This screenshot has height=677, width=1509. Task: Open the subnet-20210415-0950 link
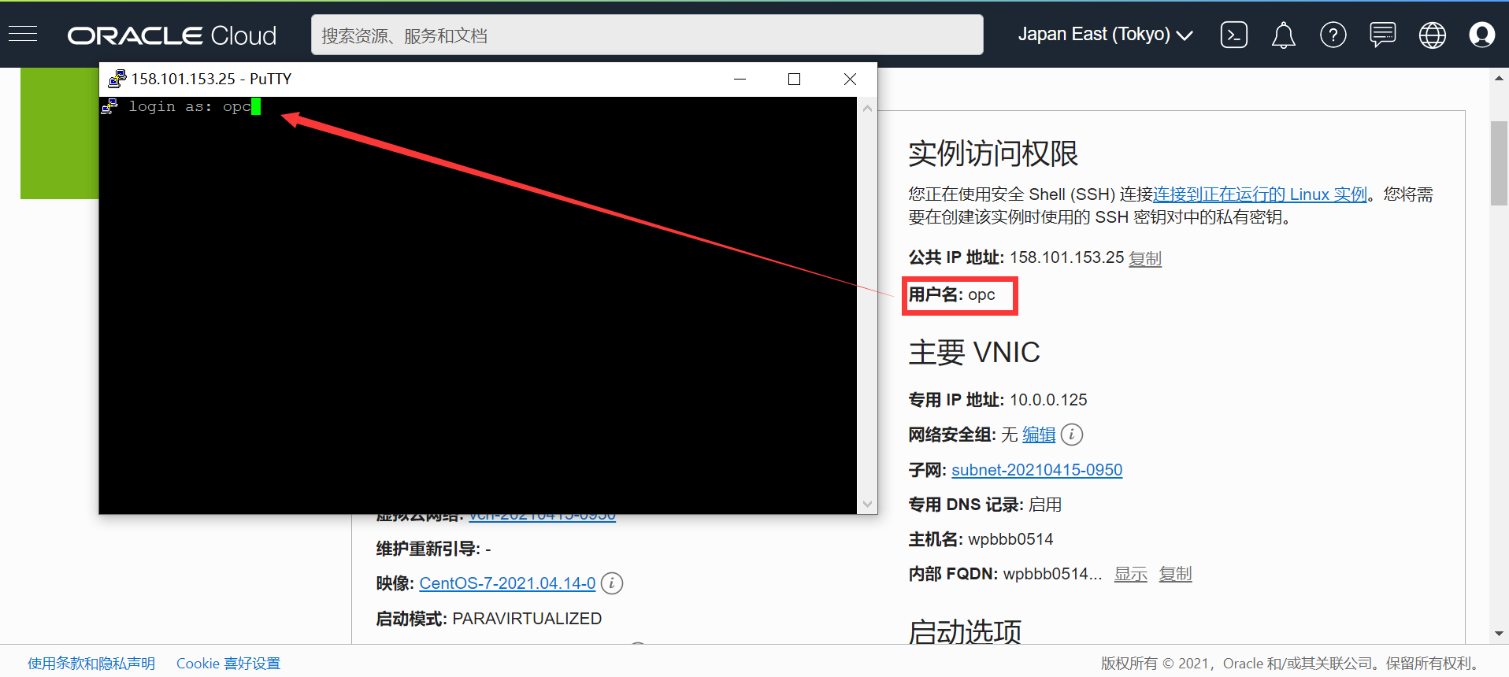click(1036, 470)
